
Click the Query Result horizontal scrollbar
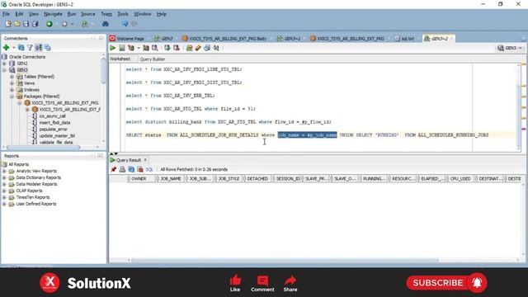tap(285, 260)
